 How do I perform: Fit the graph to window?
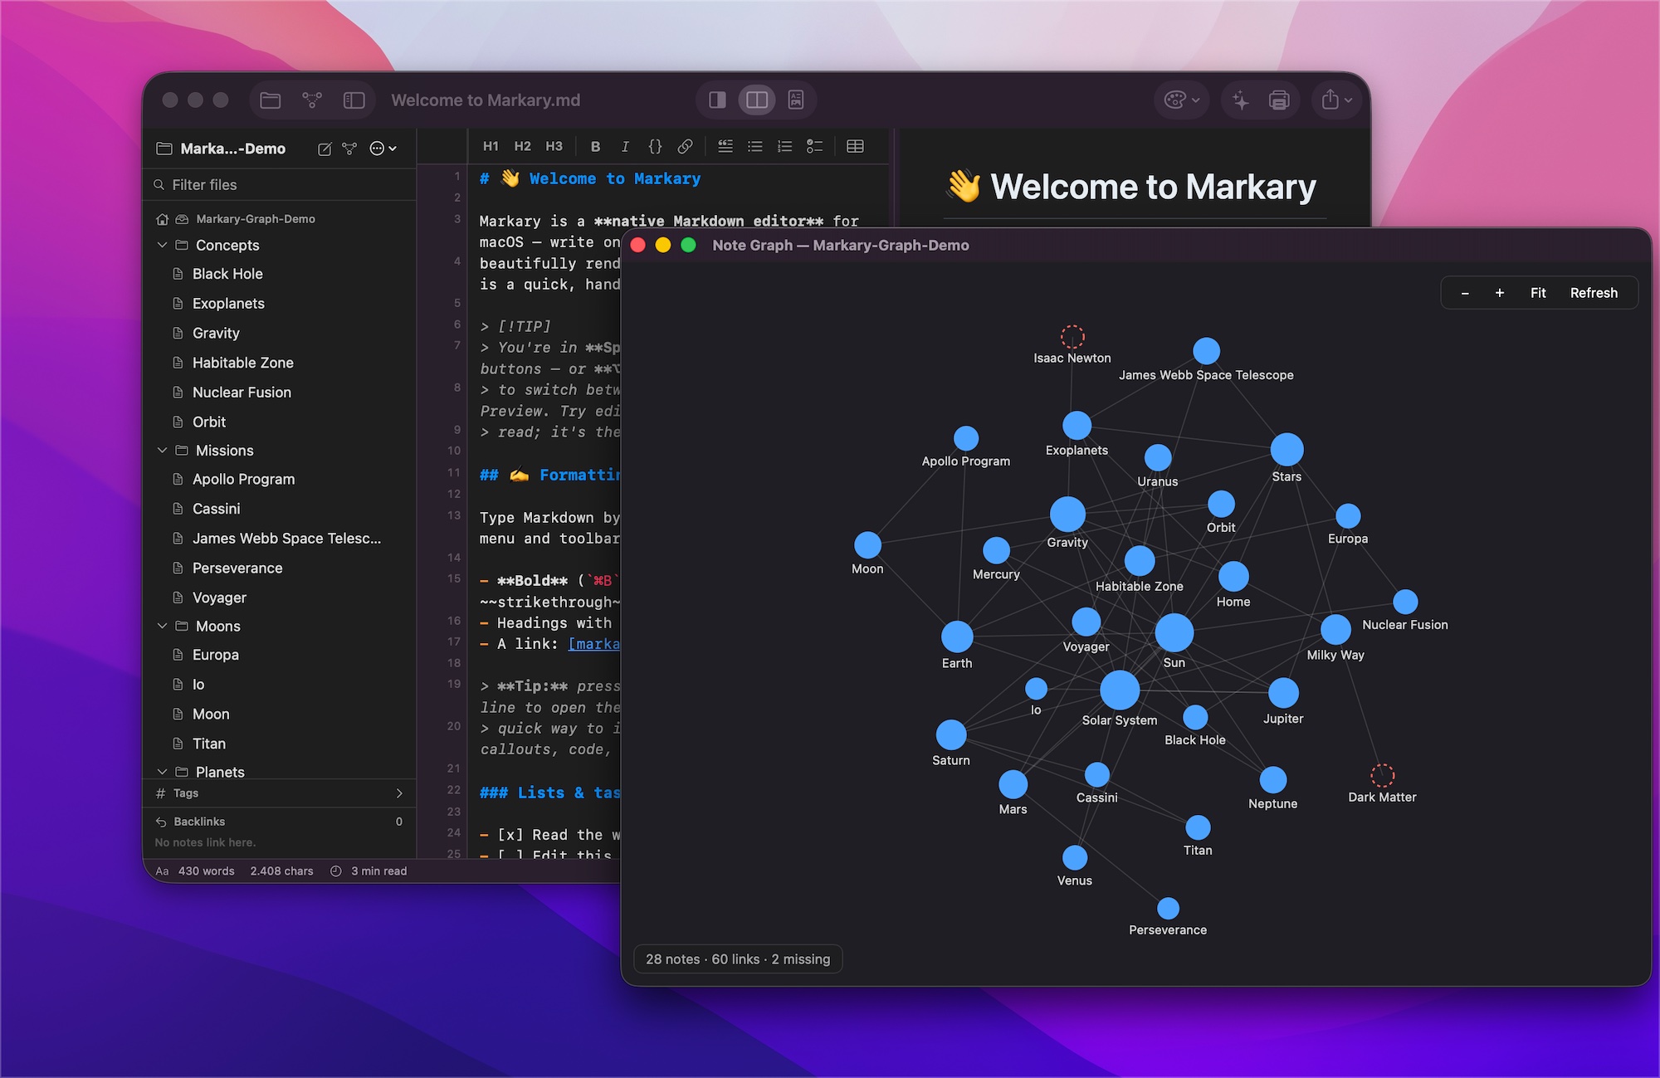click(1538, 293)
